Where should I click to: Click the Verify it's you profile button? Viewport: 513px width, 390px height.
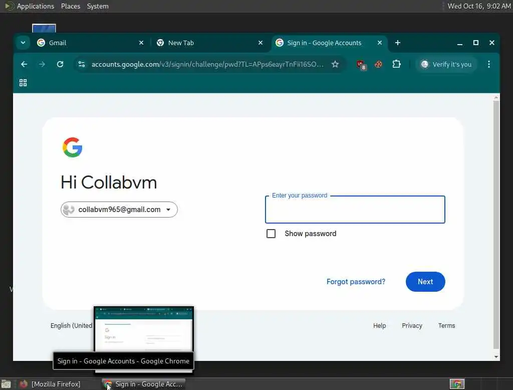click(446, 64)
